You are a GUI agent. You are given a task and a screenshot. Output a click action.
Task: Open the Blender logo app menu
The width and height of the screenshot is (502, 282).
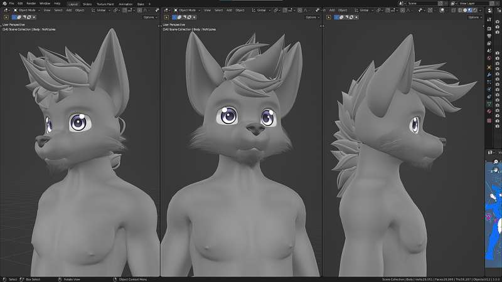(x=4, y=3)
